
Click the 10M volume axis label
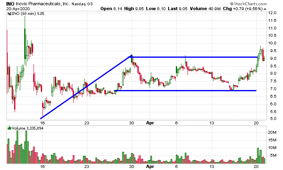pos(272,148)
